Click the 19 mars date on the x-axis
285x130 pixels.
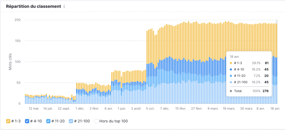(x=229, y=109)
